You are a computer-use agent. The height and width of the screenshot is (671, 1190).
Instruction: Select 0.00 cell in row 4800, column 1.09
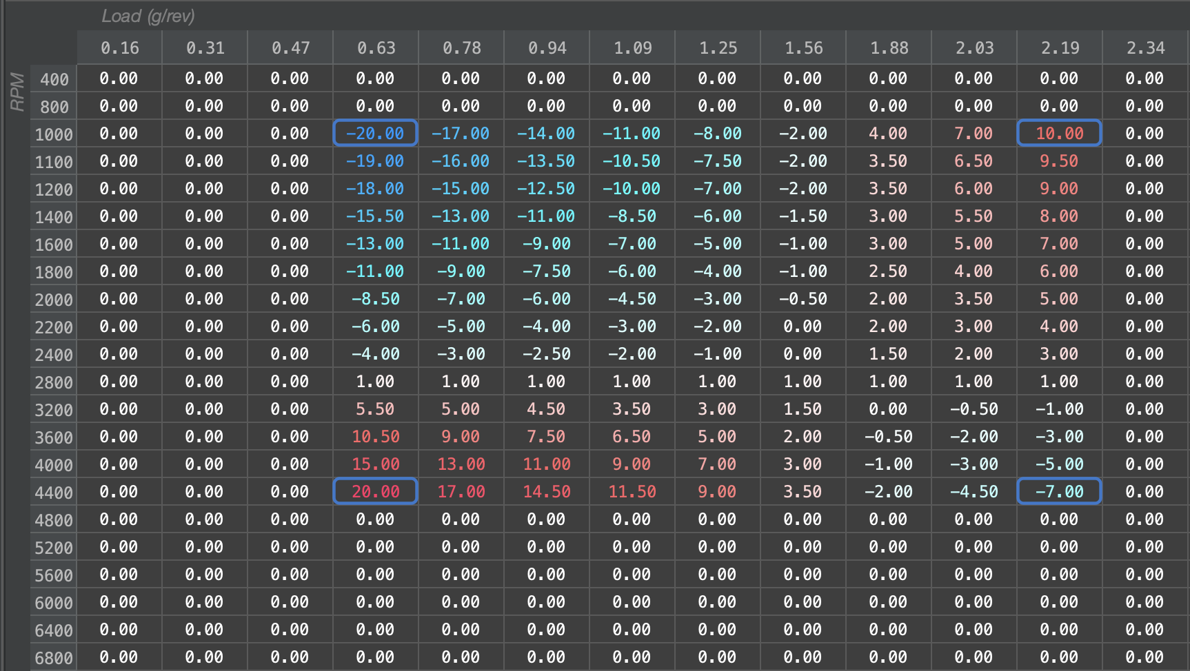632,519
